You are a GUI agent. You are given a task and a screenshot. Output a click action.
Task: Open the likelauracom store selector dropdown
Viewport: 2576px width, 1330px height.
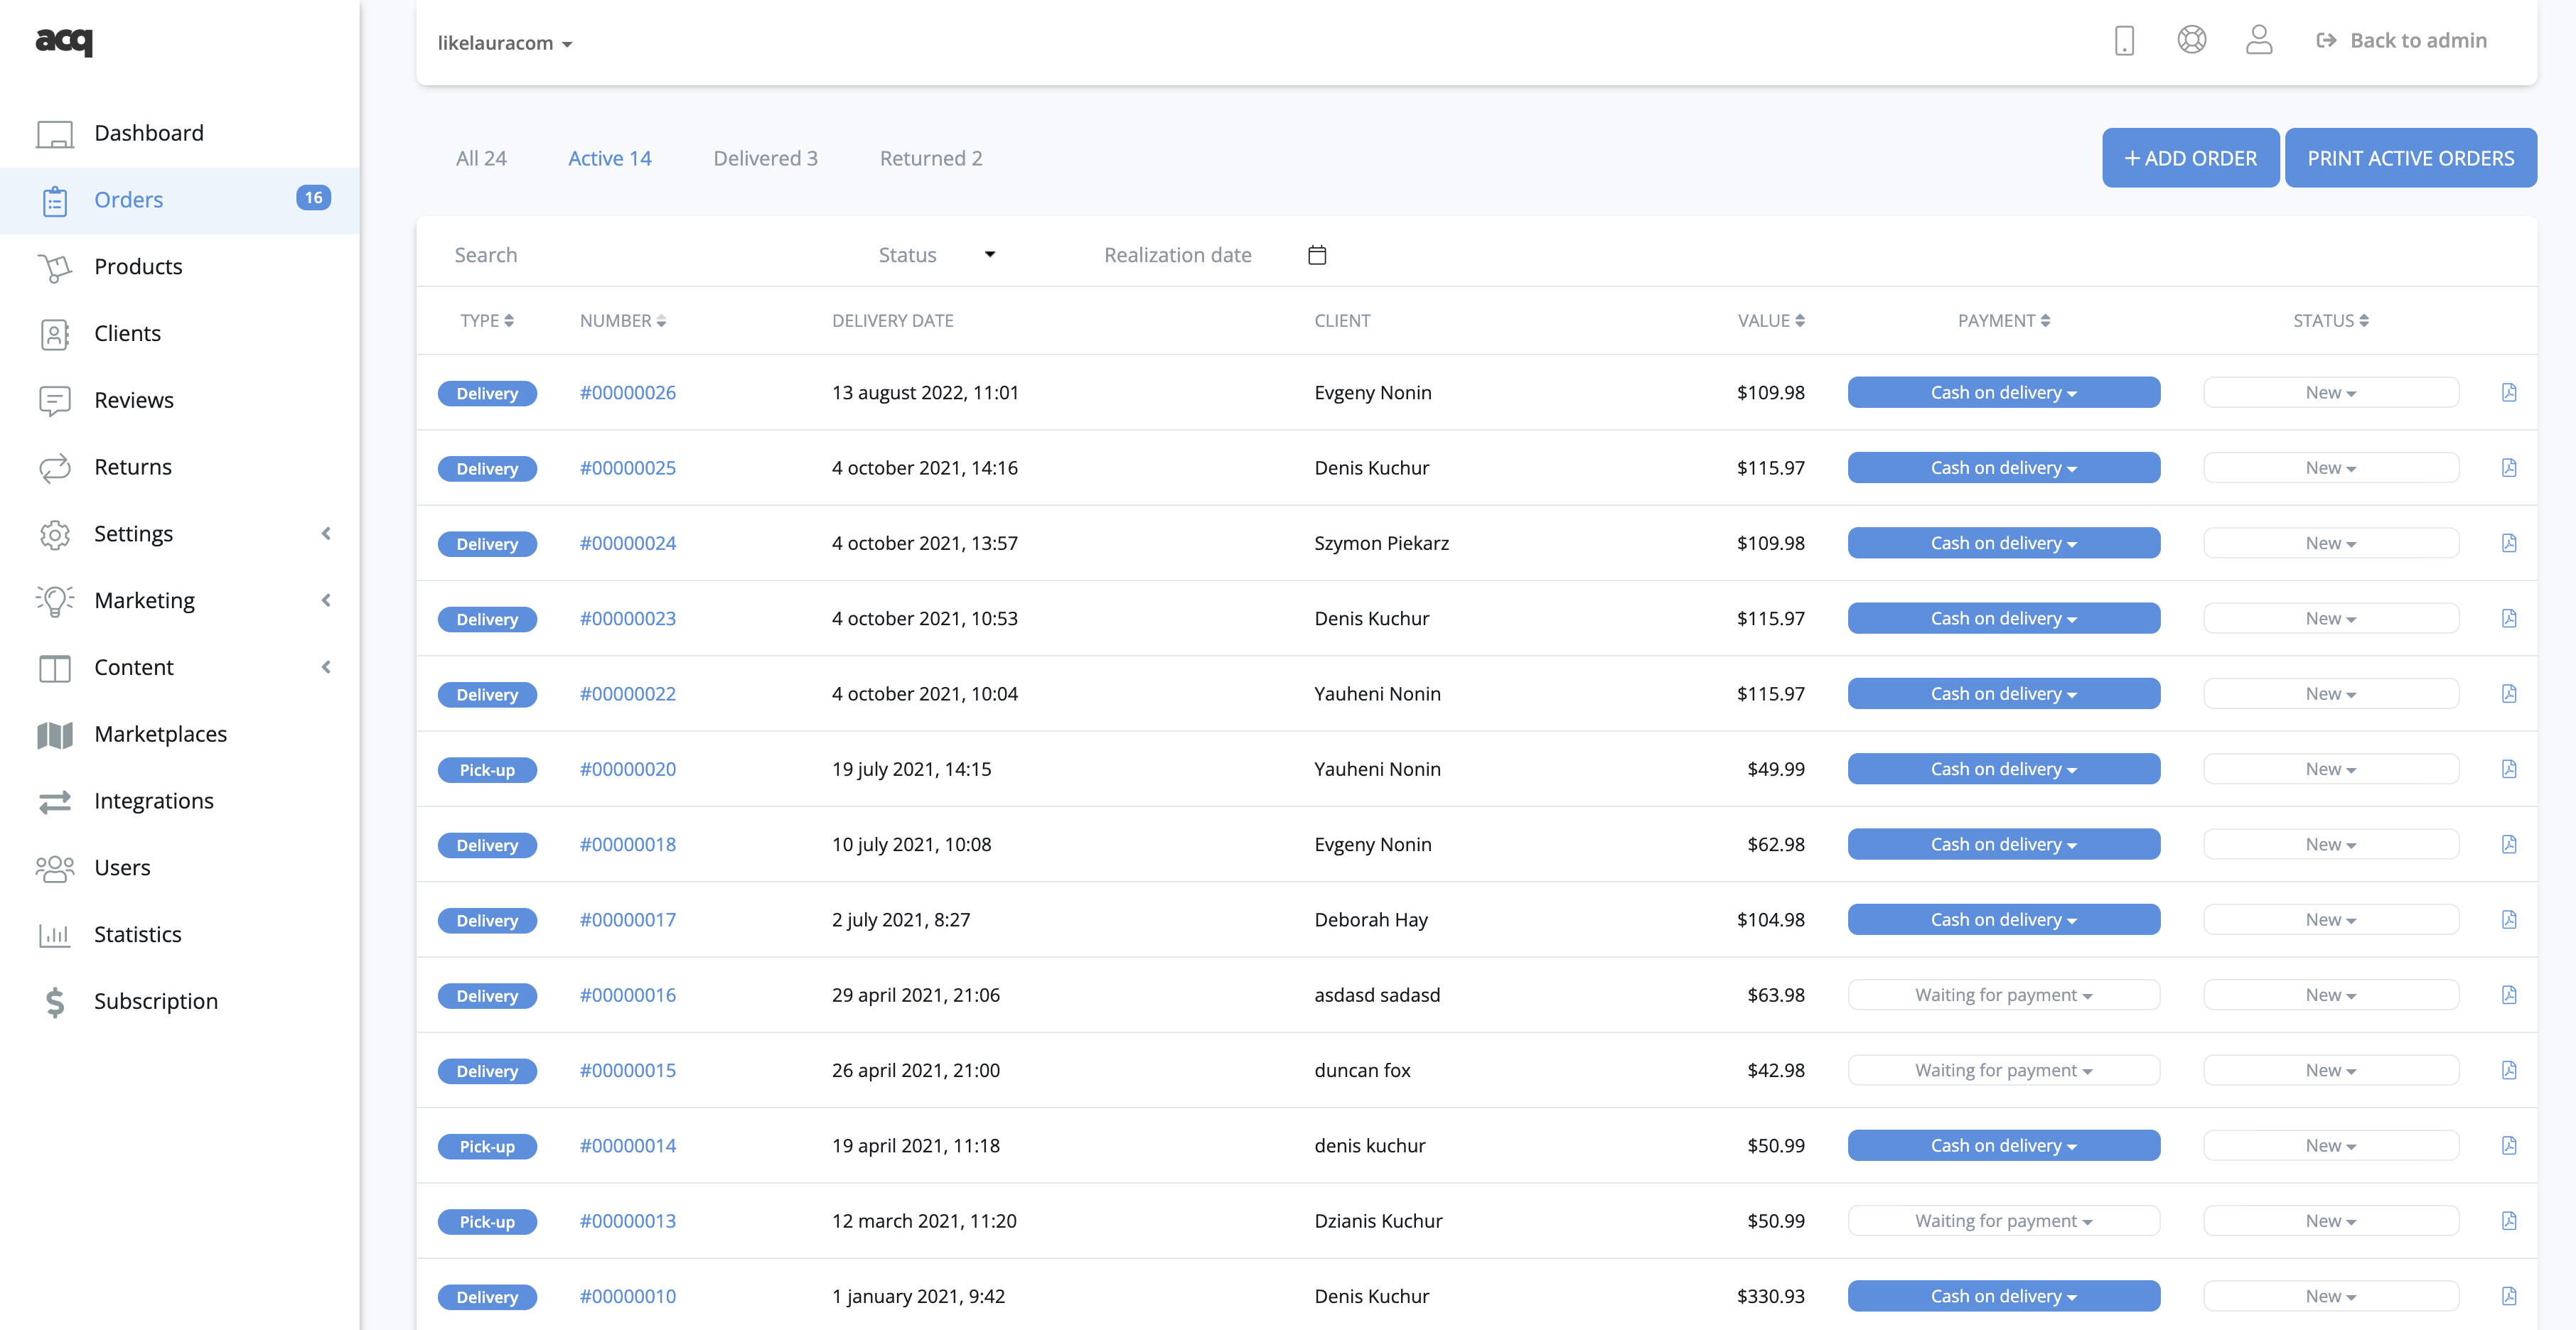[504, 43]
